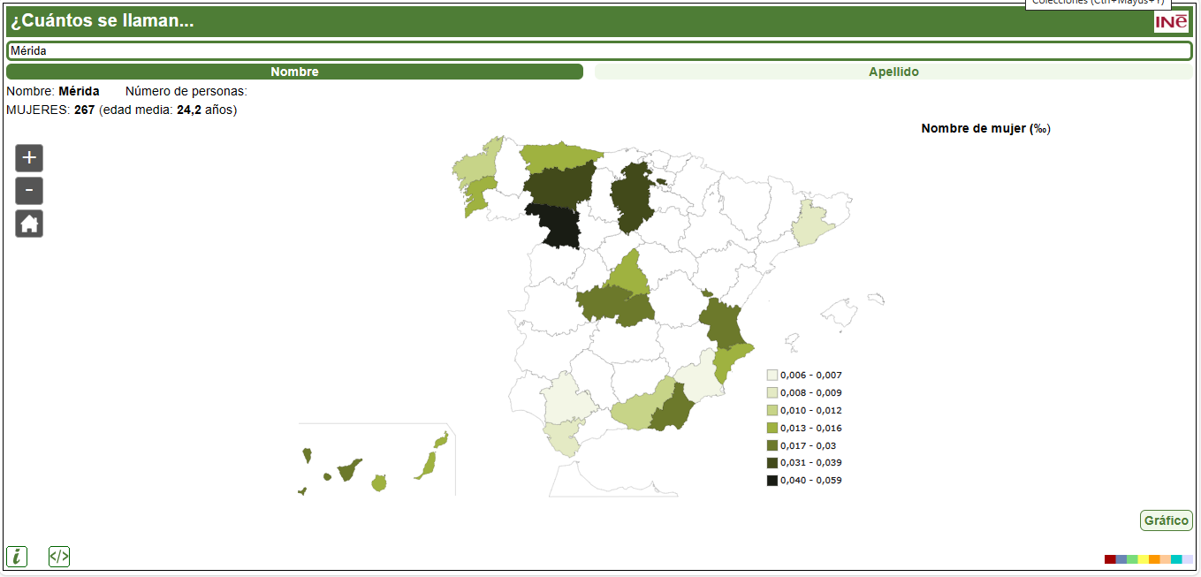
Task: Zoom in on the map
Action: (x=29, y=158)
